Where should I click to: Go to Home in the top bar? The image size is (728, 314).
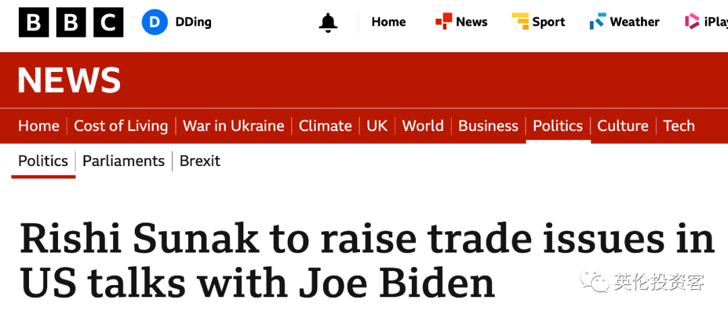[389, 22]
